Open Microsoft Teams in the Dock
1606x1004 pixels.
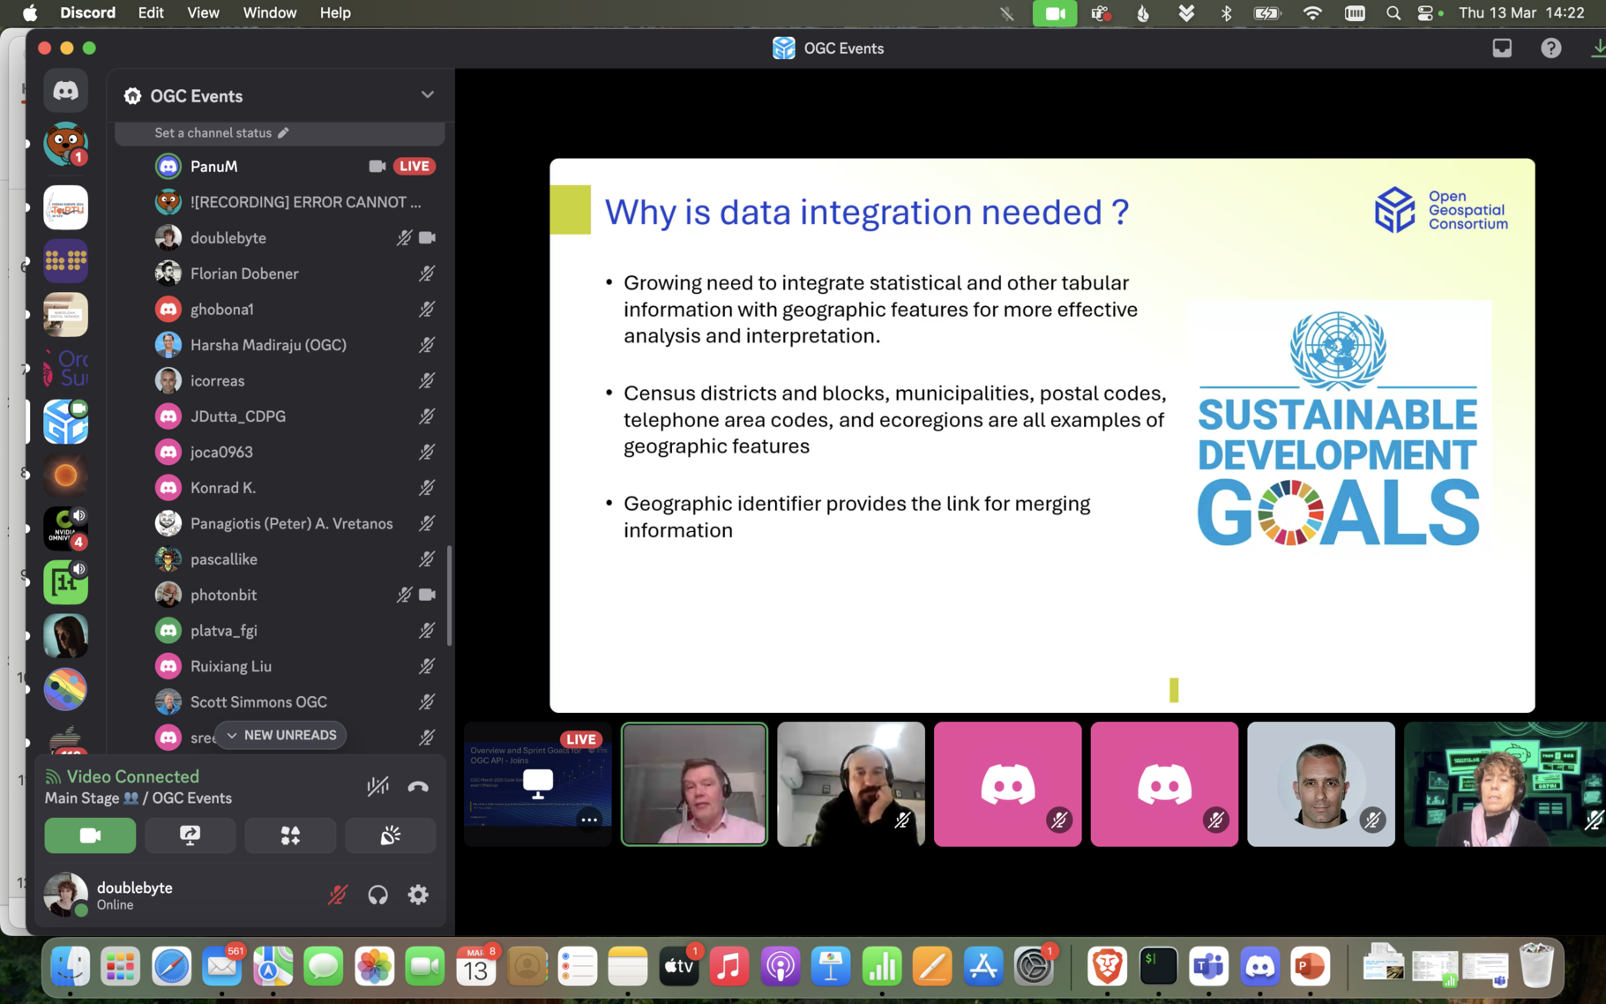[1208, 967]
